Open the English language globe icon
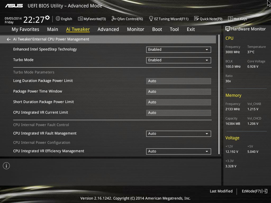This screenshot has height=203, width=271. pos(58,19)
